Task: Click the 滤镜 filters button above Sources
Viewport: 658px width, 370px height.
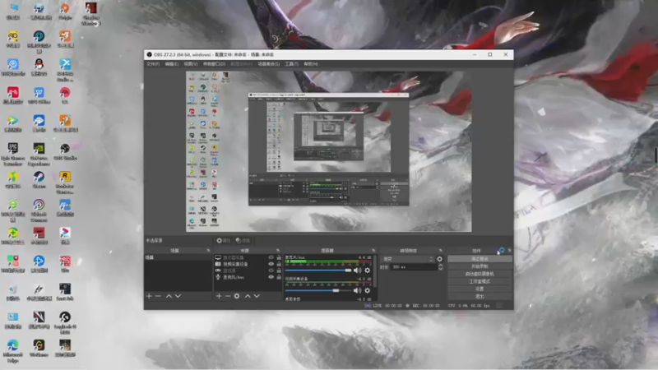Action: [x=243, y=240]
